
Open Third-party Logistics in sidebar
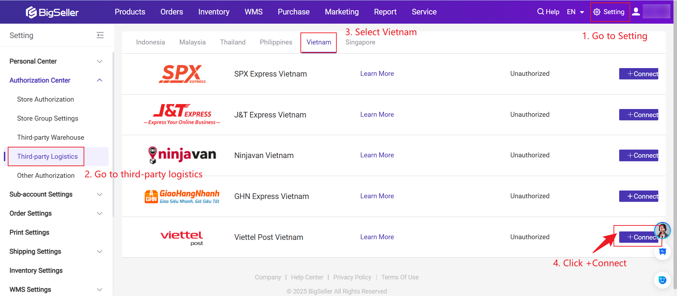tap(48, 157)
